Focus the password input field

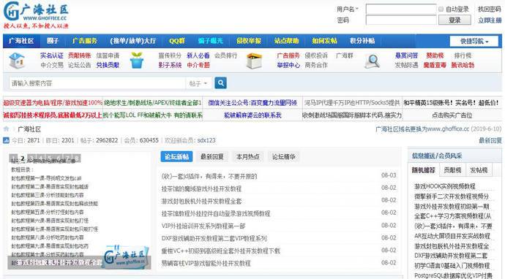[x=401, y=20]
